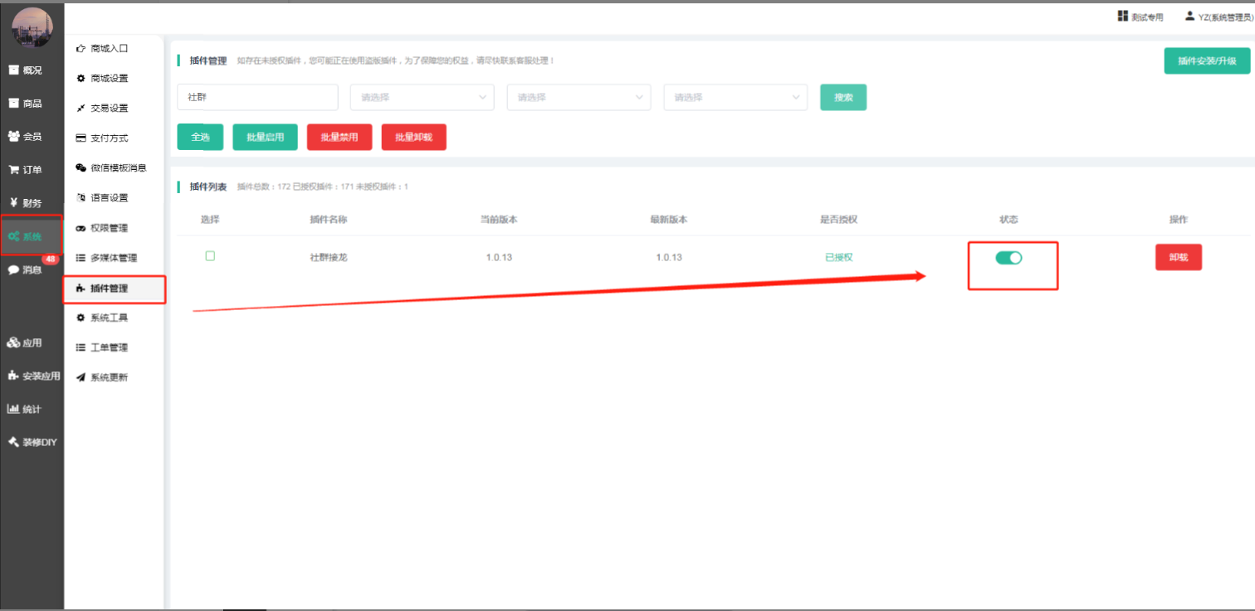The height and width of the screenshot is (611, 1255).
Task: Expand the third 请选择 dropdown
Action: click(735, 97)
